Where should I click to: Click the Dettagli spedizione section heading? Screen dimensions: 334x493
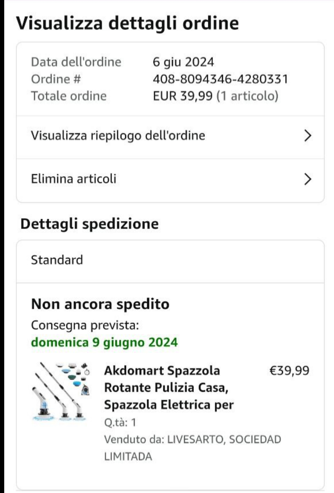pos(89,224)
